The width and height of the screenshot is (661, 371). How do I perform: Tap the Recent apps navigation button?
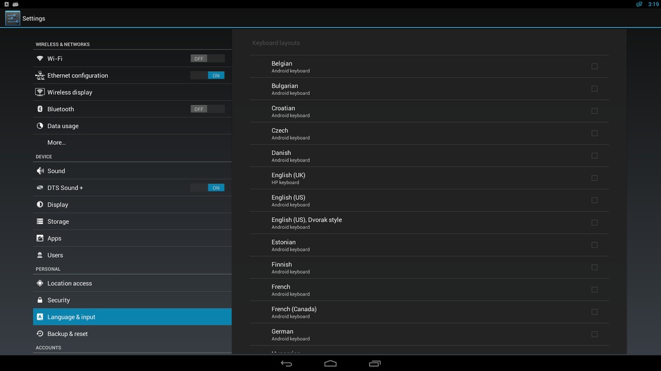pyautogui.click(x=375, y=364)
